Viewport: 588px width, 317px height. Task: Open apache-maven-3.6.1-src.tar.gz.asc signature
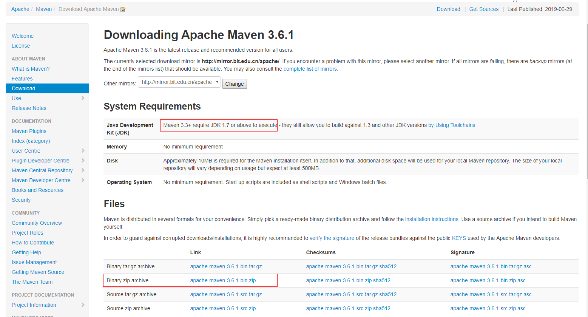[x=491, y=294]
